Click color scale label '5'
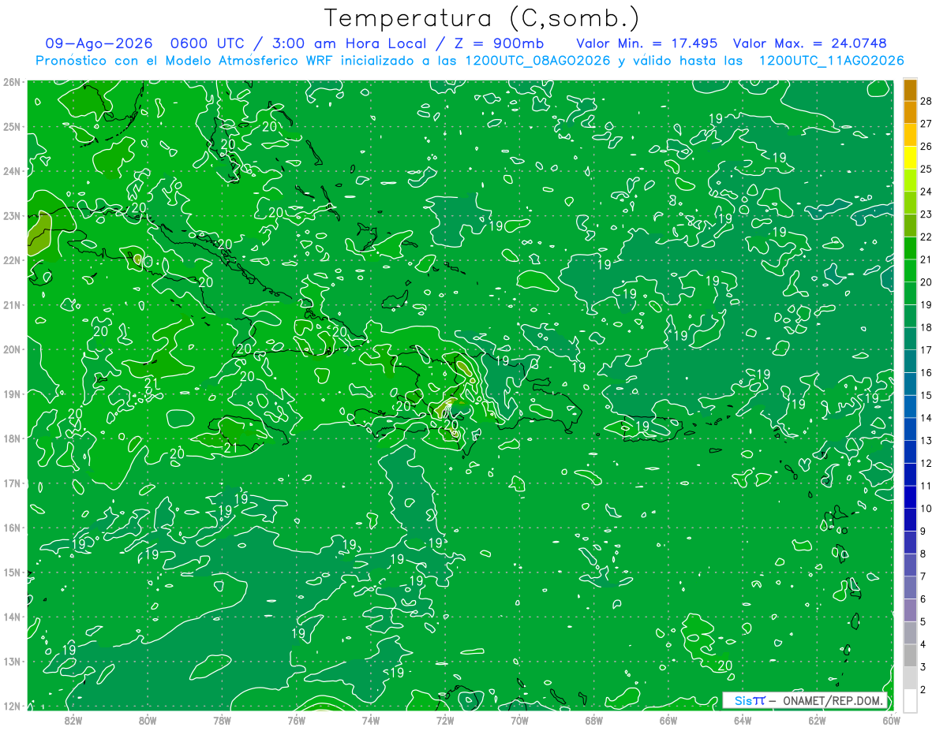The height and width of the screenshot is (731, 947). pyautogui.click(x=923, y=621)
